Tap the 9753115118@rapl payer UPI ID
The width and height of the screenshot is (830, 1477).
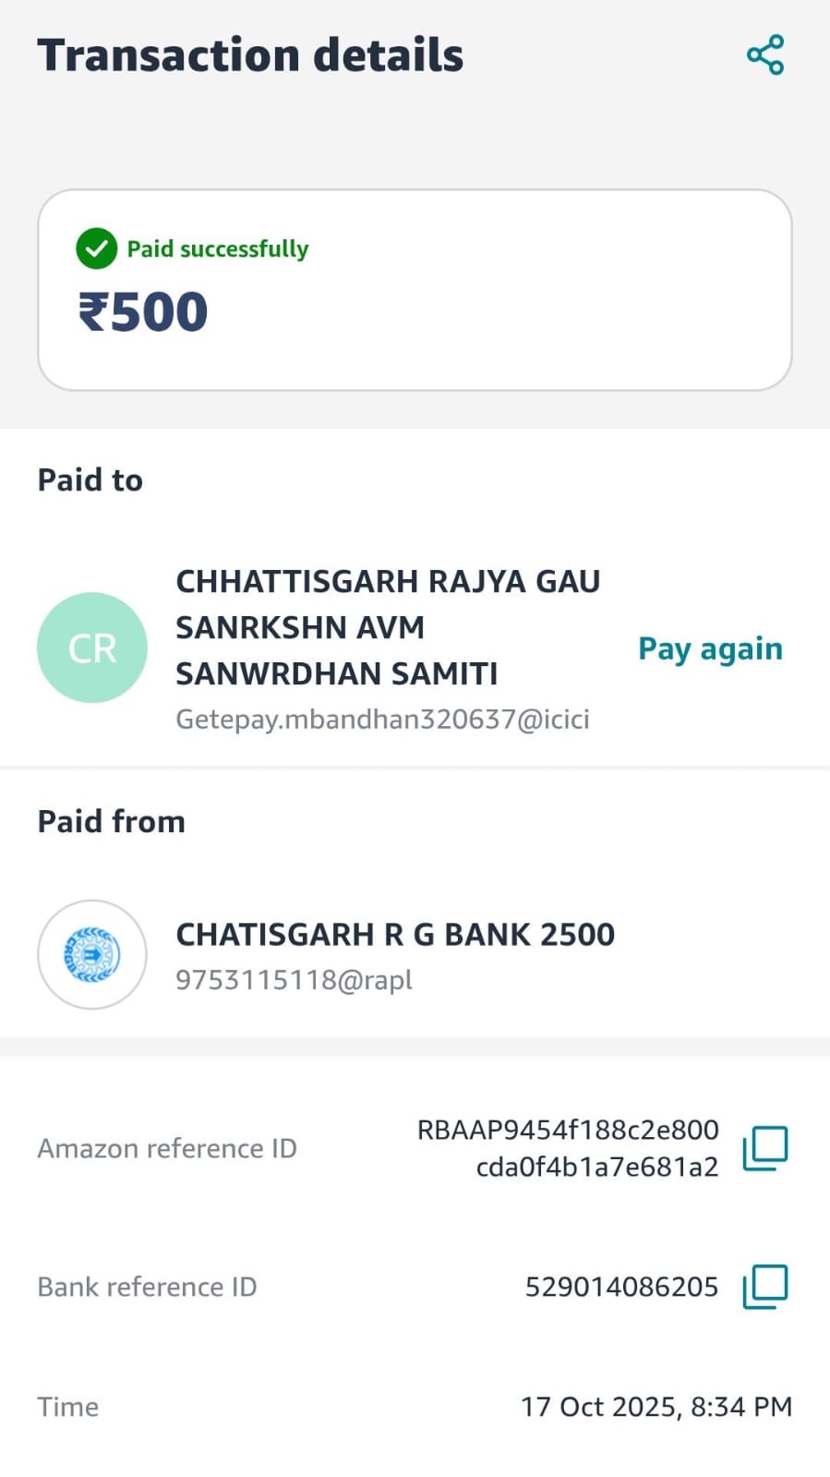(294, 979)
